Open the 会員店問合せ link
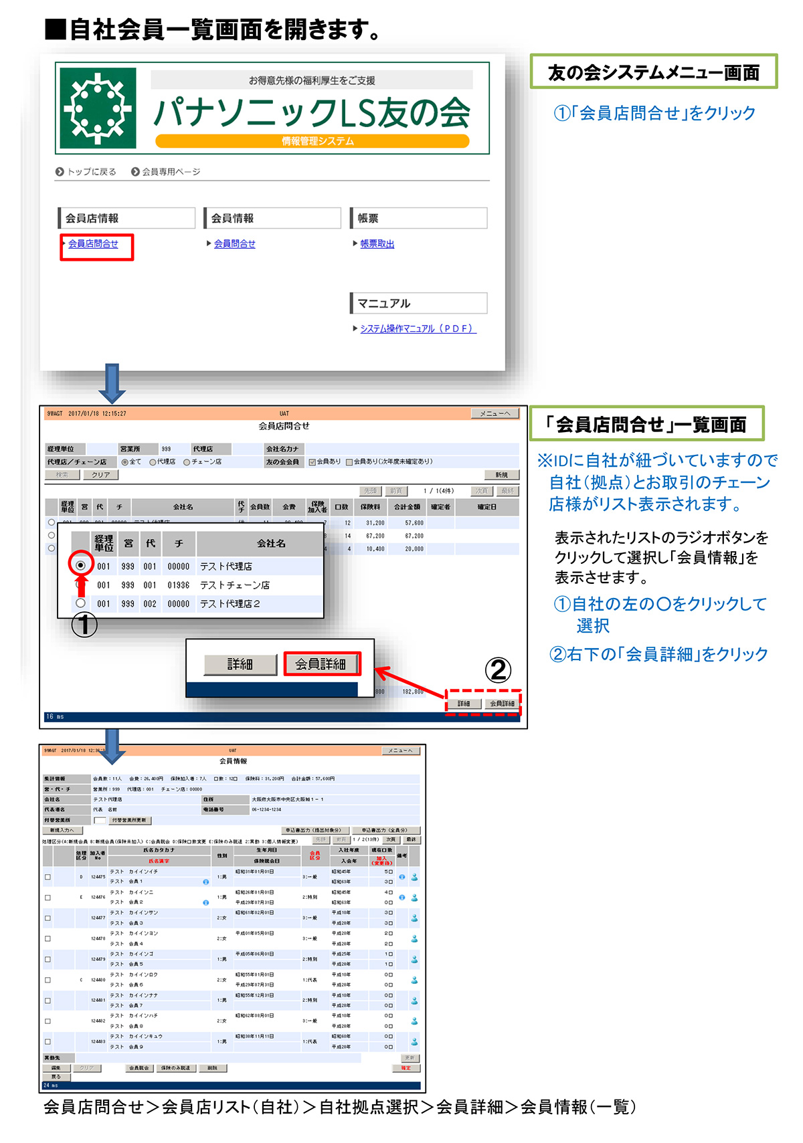Viewport: 803px width, 1143px height. click(x=93, y=244)
